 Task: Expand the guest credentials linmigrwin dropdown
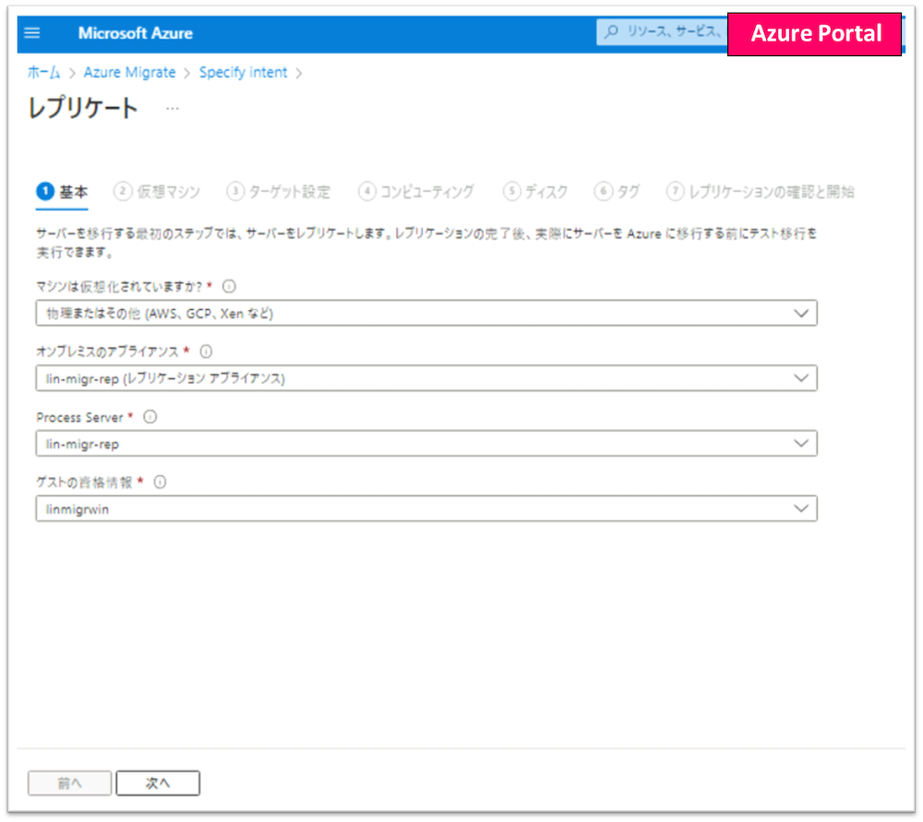426,509
